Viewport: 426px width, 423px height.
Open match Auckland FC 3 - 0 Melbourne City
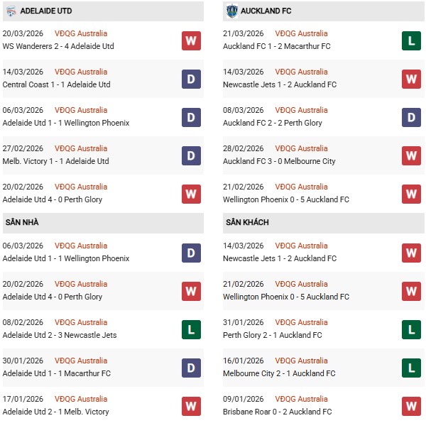click(x=280, y=161)
